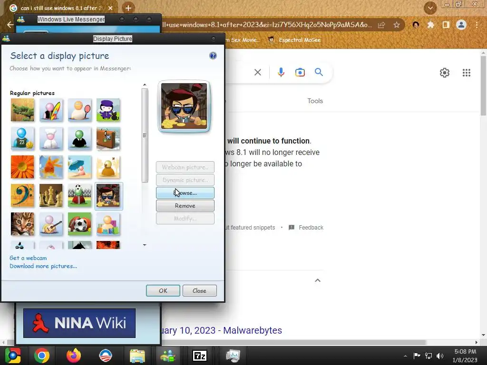487x365 pixels.
Task: Show hidden system tray icons
Action: (405, 356)
